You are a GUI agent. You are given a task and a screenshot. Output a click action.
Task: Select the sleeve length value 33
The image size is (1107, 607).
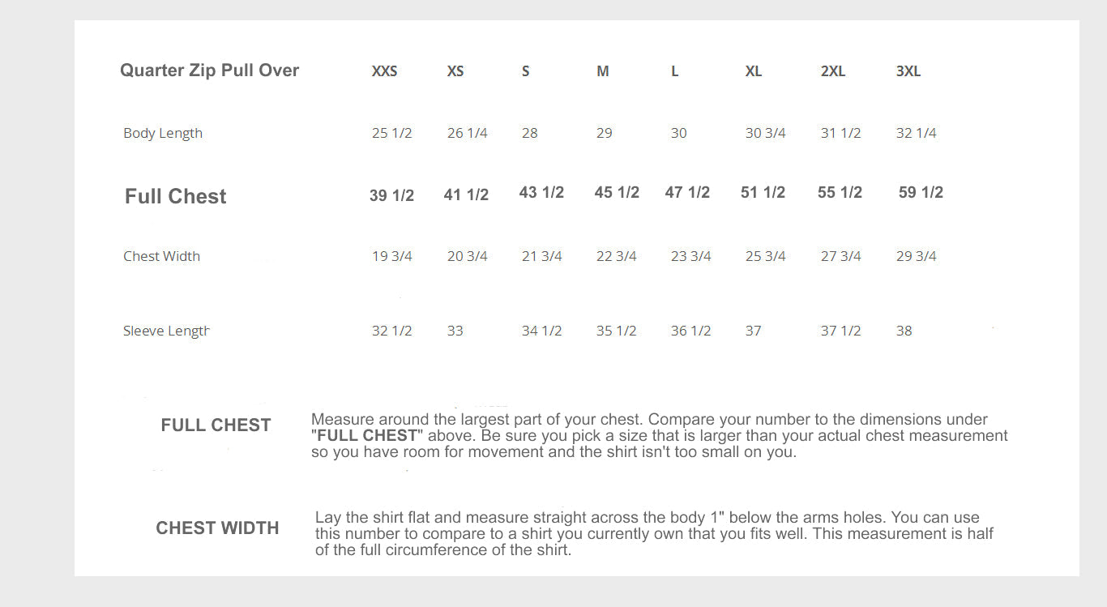coord(455,331)
